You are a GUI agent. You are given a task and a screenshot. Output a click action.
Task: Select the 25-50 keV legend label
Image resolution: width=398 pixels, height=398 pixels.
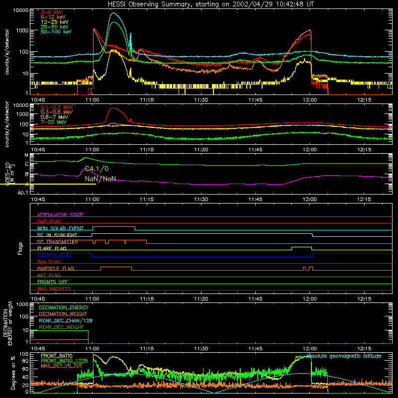55,27
